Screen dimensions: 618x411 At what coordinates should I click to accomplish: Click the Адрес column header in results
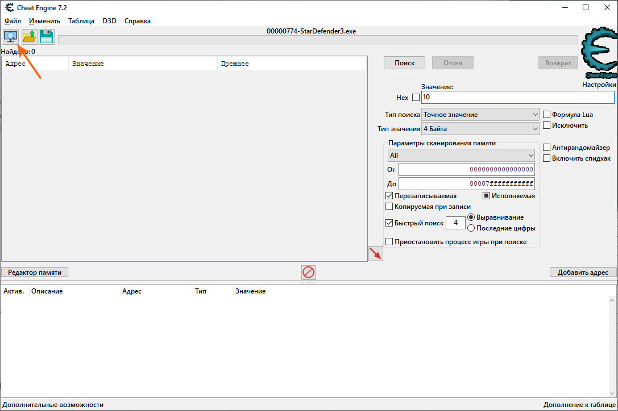coord(35,64)
